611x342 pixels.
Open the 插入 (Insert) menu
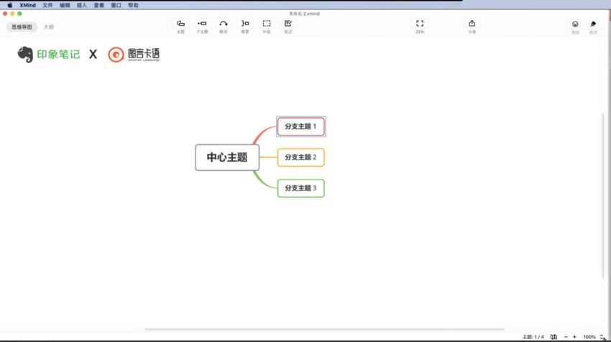point(82,5)
